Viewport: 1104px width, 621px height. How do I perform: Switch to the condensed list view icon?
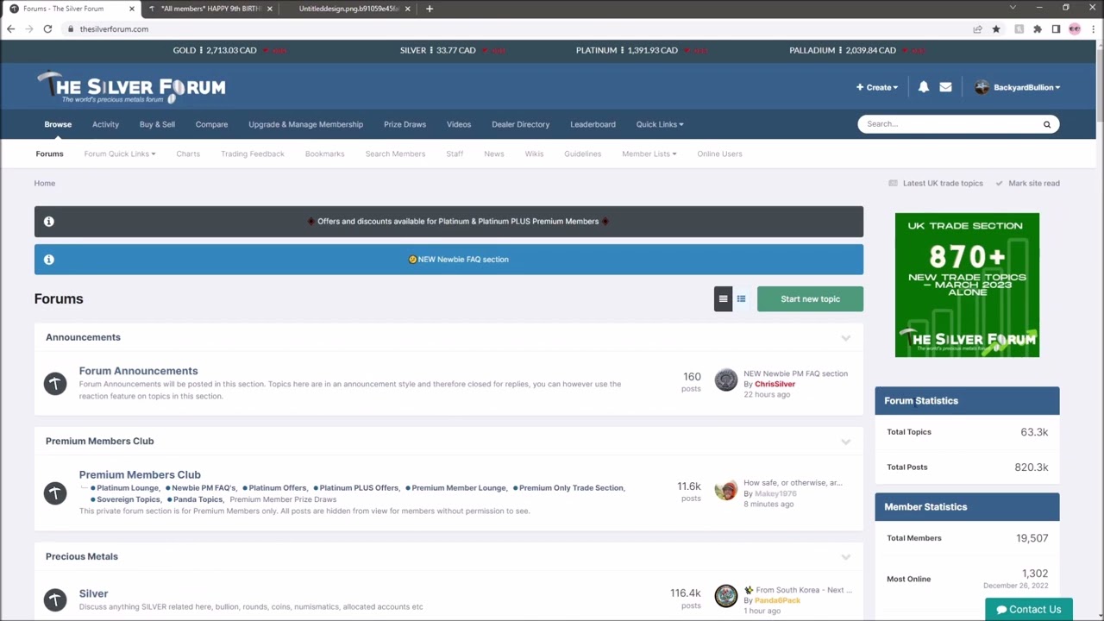741,299
